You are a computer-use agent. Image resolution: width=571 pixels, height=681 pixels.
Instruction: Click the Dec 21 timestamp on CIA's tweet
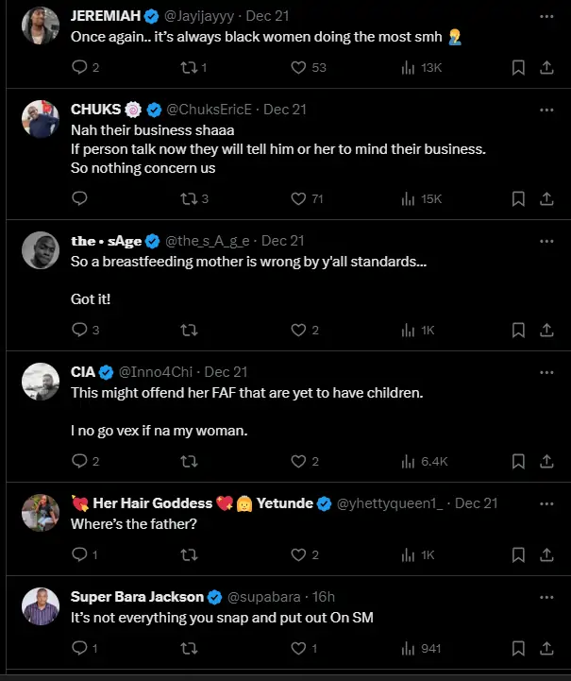click(226, 372)
